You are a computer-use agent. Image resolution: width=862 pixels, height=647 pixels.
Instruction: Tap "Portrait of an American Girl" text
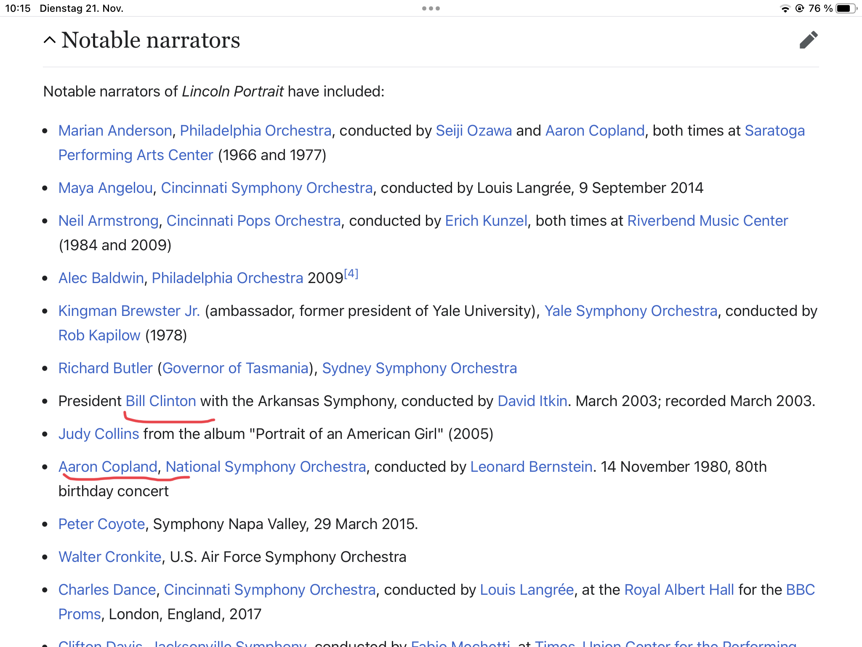(x=346, y=434)
